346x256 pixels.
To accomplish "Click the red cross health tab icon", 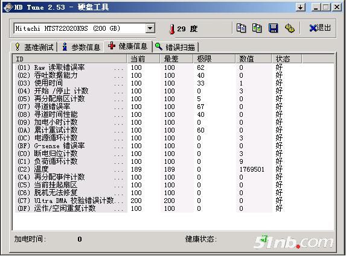I will point(112,46).
